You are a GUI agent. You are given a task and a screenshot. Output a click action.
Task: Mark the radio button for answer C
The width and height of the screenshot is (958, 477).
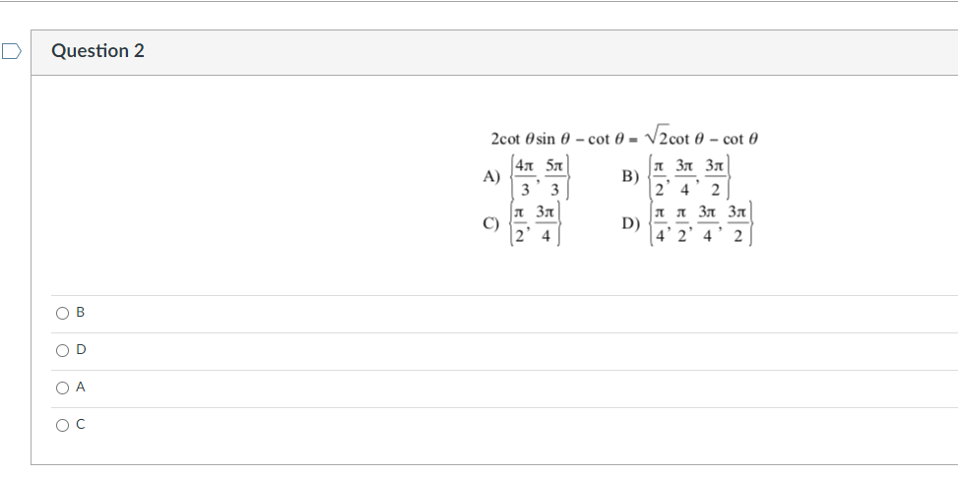(62, 425)
